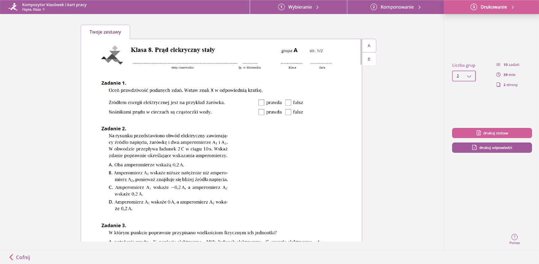539x264 pixels.
Task: Click the chevron arrow after Komponowanie
Action: 420,7
